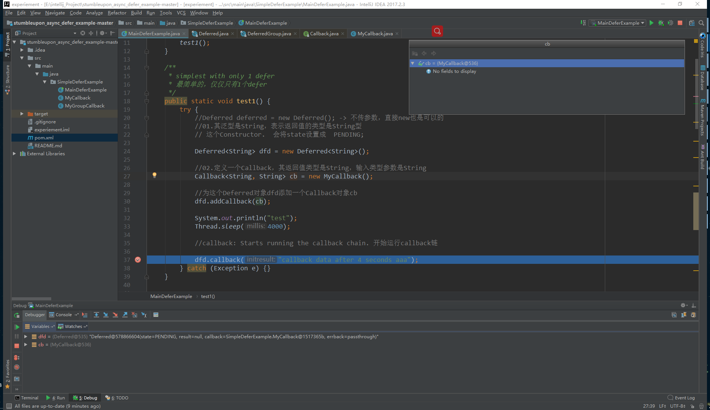Expand External Libraries node
This screenshot has width=710, height=410.
14,153
